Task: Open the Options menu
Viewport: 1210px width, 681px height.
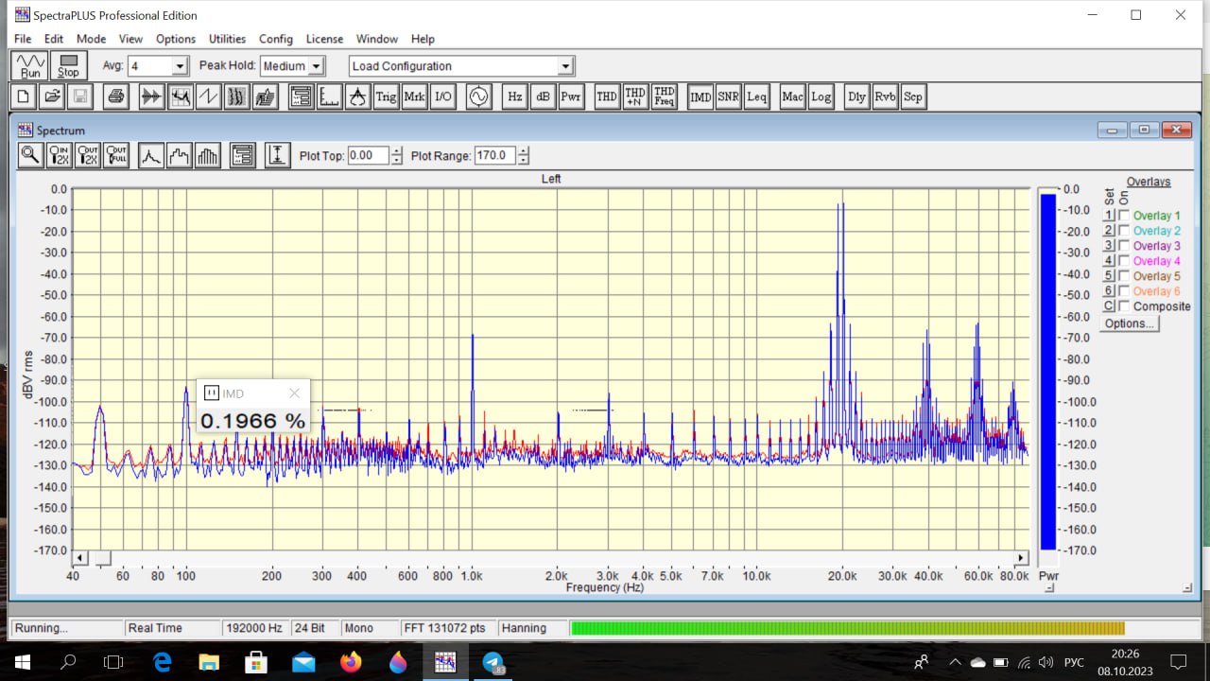Action: point(176,39)
